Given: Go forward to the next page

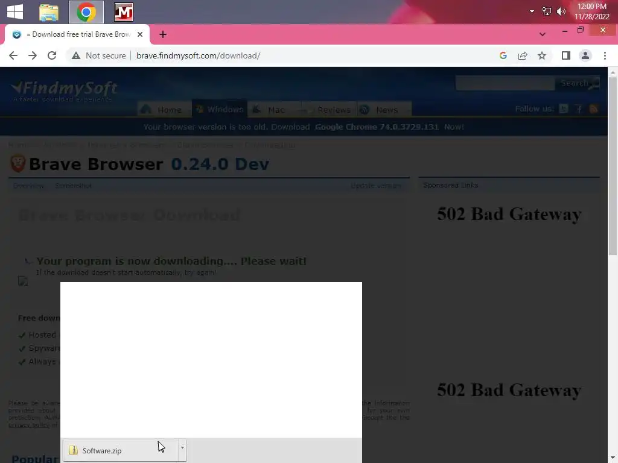Looking at the screenshot, I should (x=33, y=55).
